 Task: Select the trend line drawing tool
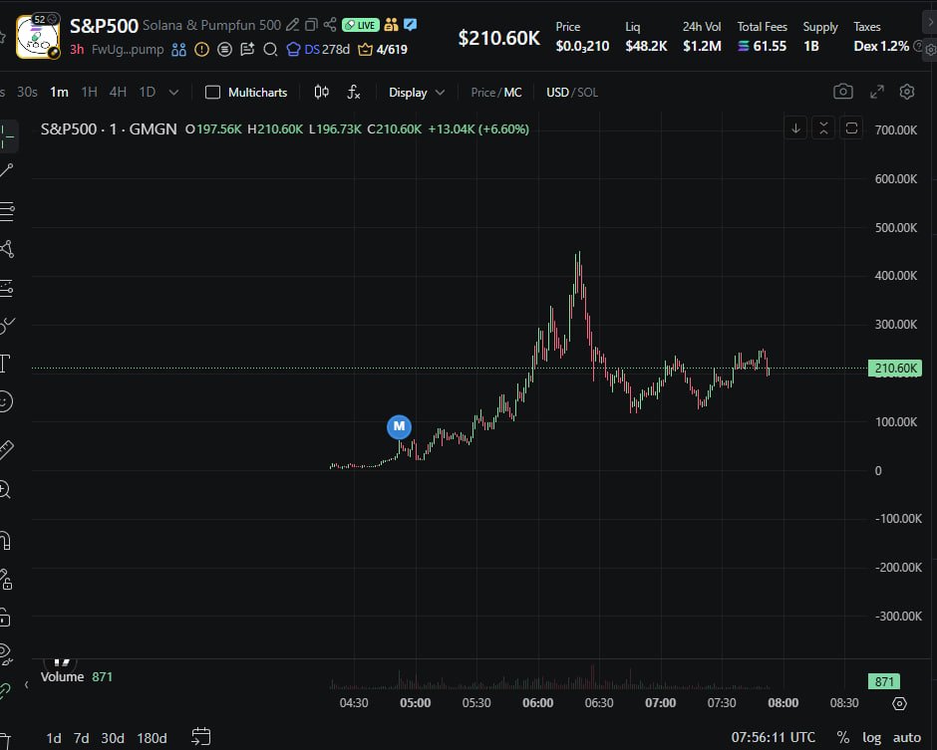click(7, 170)
